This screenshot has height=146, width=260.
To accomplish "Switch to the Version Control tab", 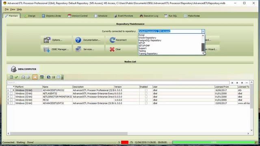I will coord(78,16).
